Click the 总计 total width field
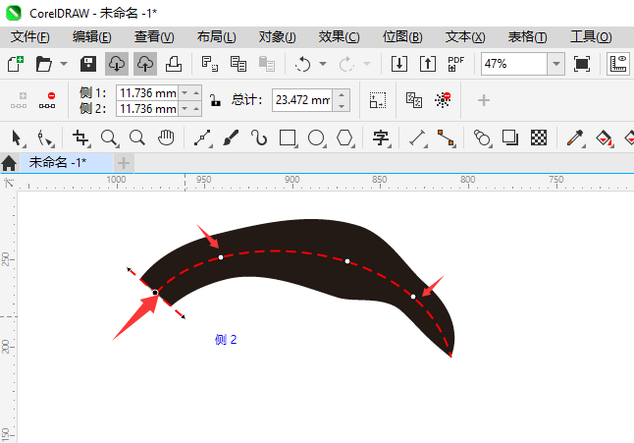Screen dimensions: 634x443 pyautogui.click(x=302, y=100)
